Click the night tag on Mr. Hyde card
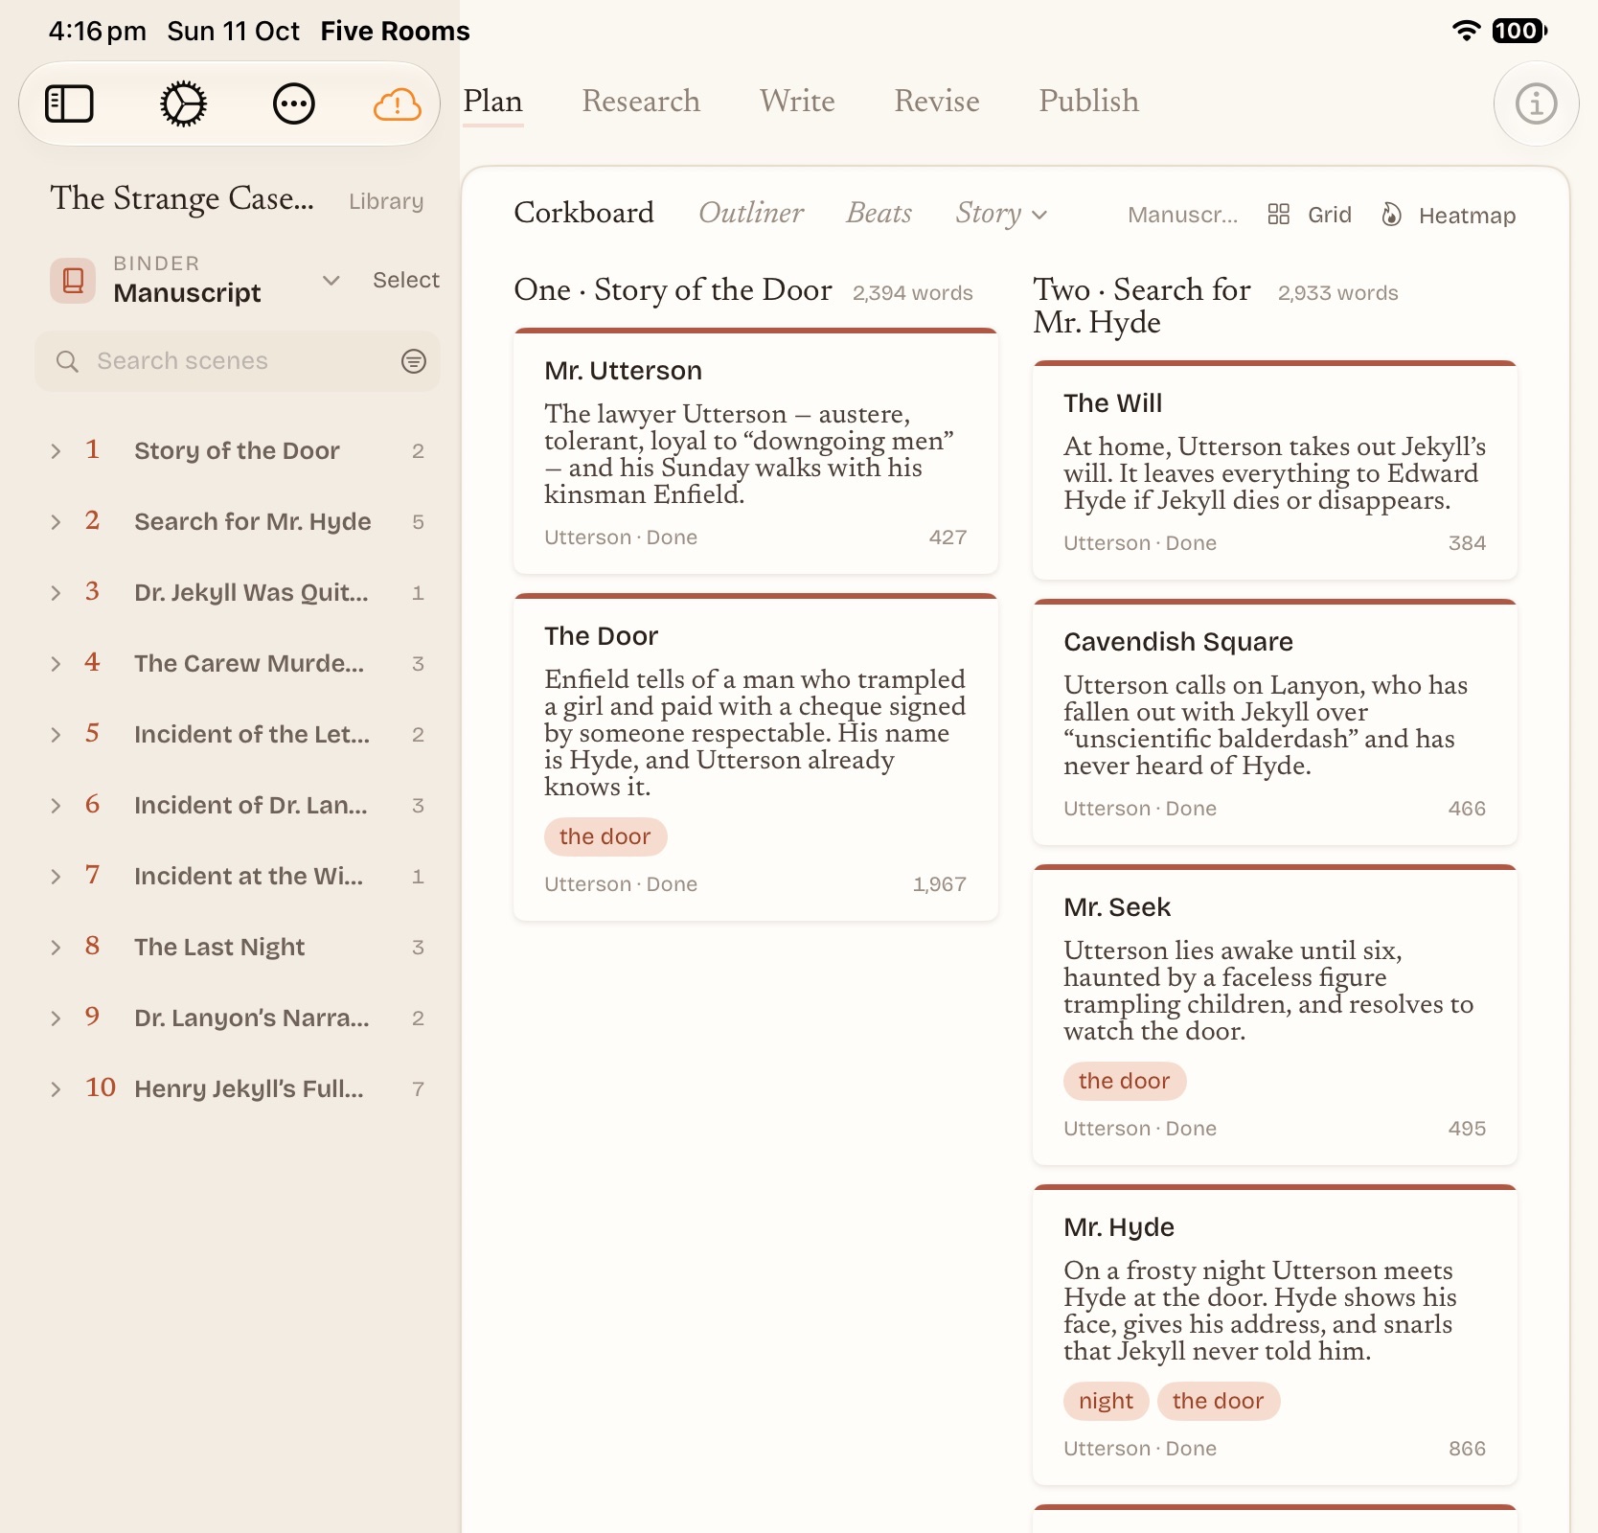The height and width of the screenshot is (1533, 1598). [1107, 1401]
